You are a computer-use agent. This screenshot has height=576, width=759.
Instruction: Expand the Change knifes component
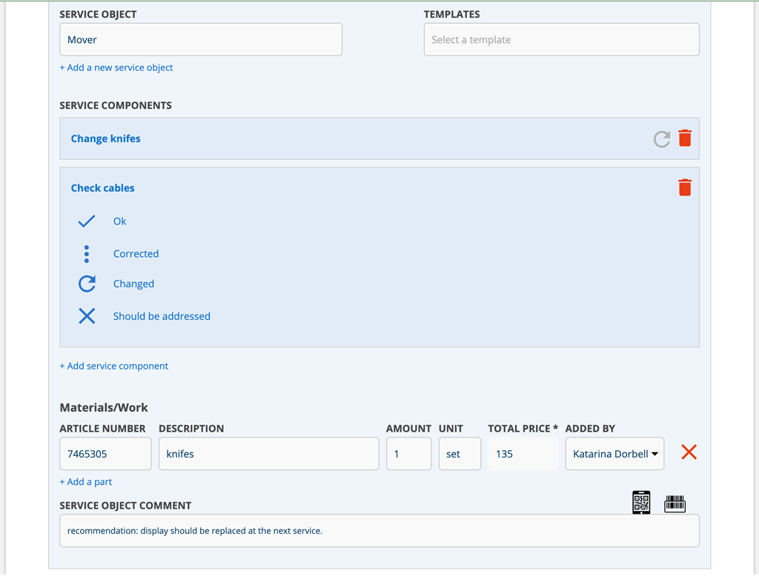coord(105,138)
